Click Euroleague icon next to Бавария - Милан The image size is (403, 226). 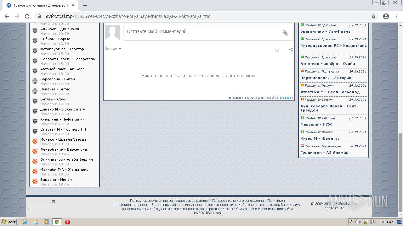35,181
